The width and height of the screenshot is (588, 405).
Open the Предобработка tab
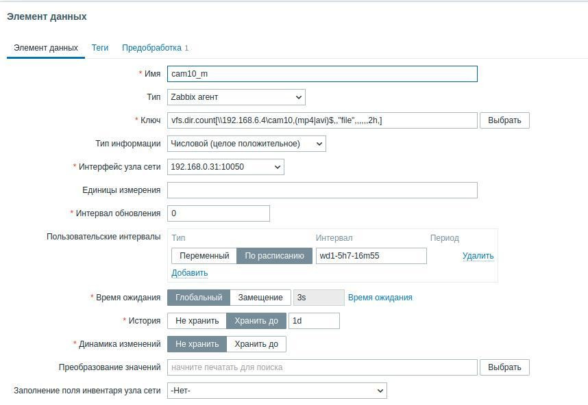151,48
